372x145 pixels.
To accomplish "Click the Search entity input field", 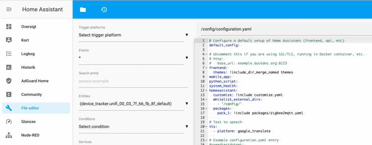I will tap(134, 81).
